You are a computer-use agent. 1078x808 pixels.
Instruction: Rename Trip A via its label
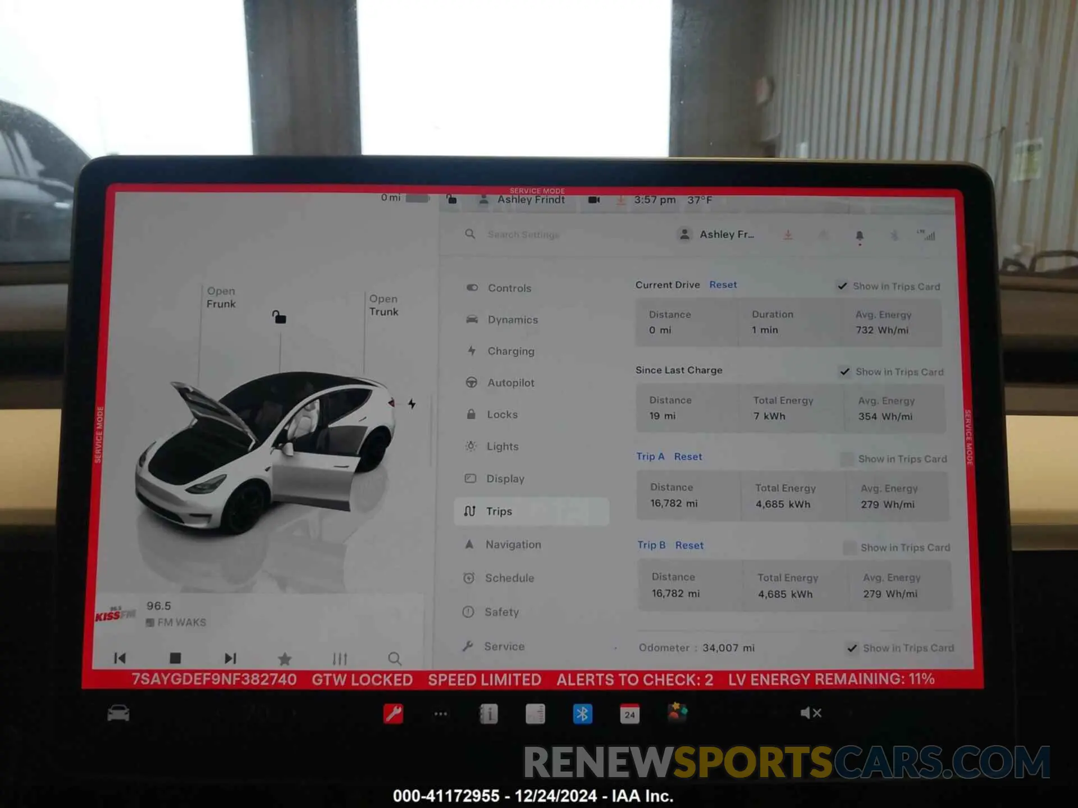[x=650, y=456]
